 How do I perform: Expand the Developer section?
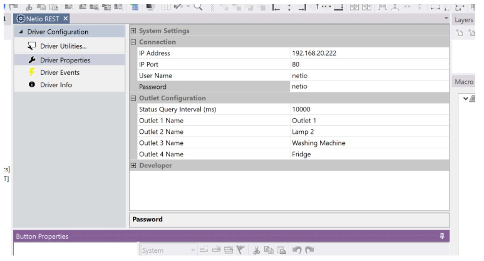click(x=133, y=165)
